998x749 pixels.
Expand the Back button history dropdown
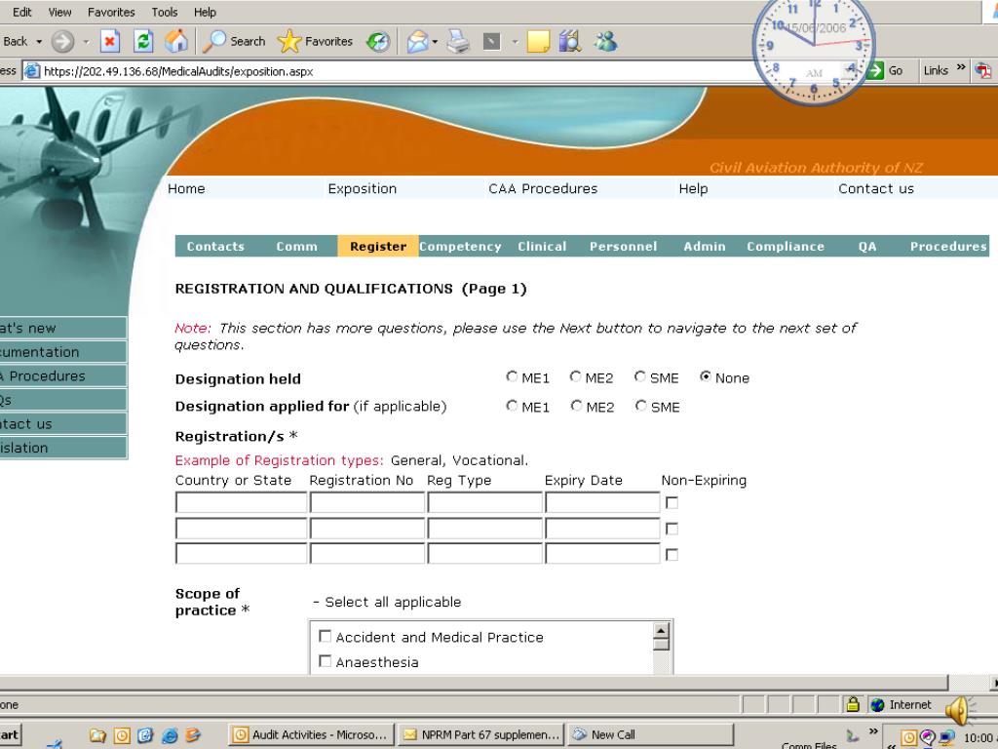39,42
